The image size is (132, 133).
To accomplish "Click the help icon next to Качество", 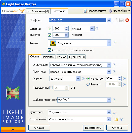I will click(124, 79).
